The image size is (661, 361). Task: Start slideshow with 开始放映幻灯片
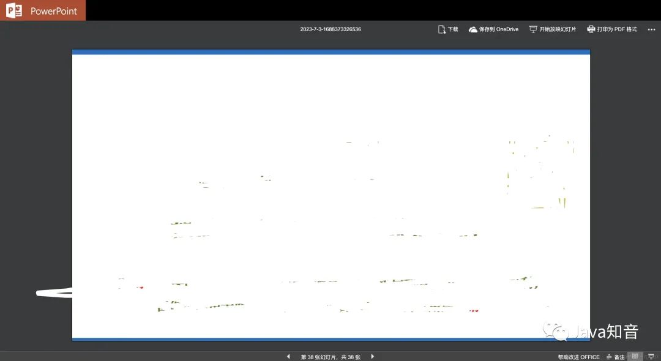tap(552, 29)
